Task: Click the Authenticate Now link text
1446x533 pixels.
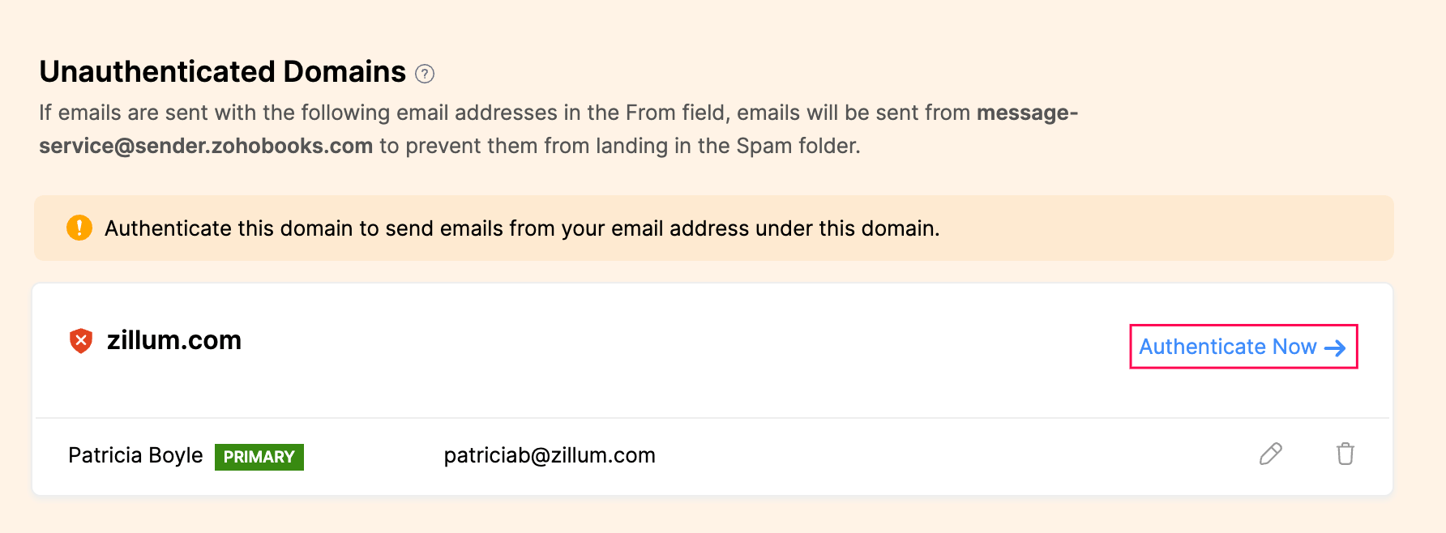Action: coord(1227,347)
